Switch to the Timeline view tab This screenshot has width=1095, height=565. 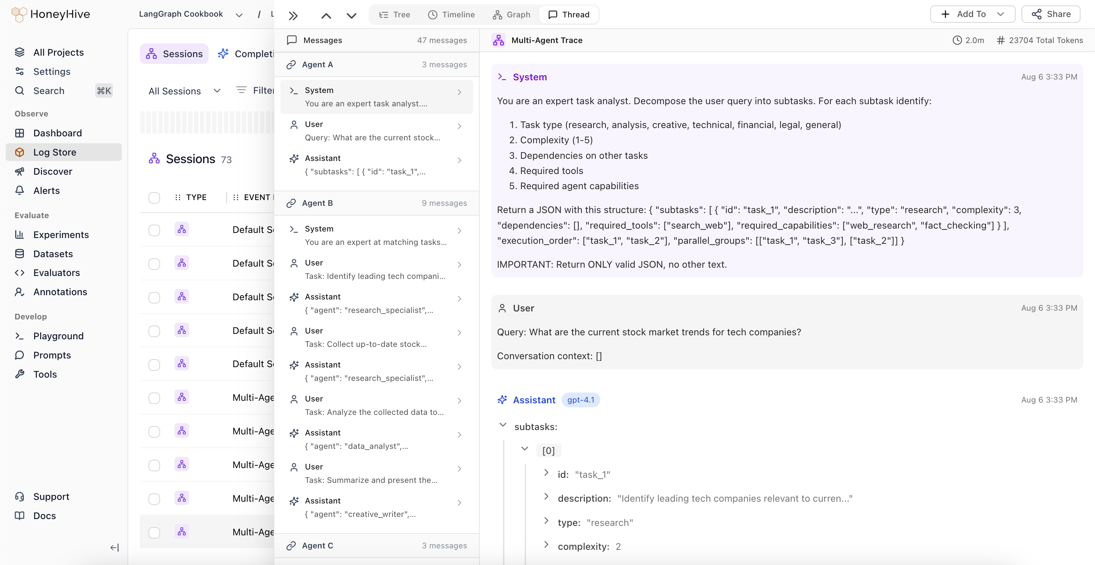coord(451,14)
